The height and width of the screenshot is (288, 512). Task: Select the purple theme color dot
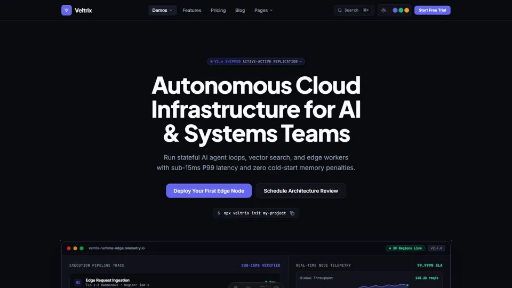click(395, 10)
